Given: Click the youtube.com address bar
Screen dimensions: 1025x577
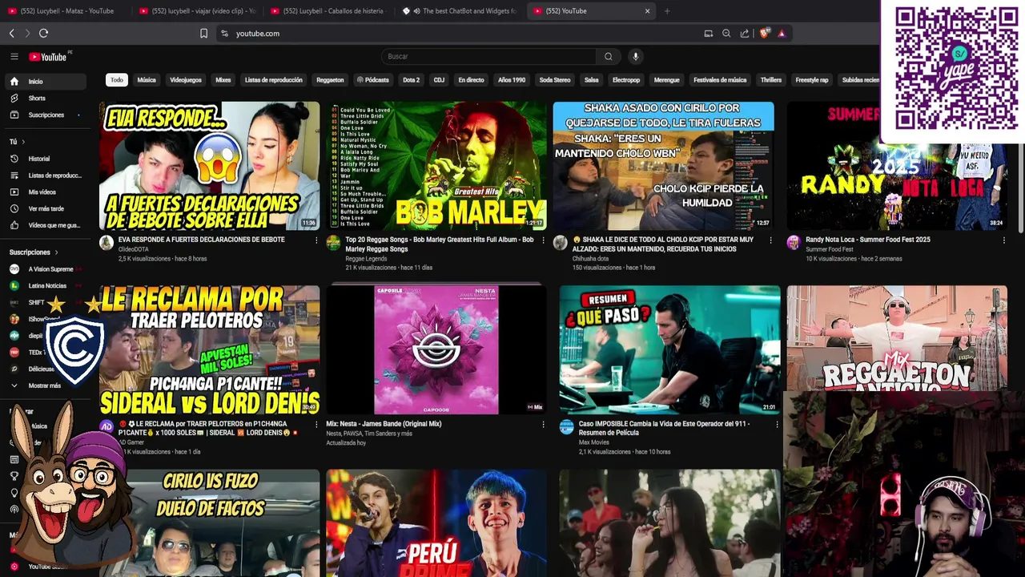Looking at the screenshot, I should pyautogui.click(x=456, y=34).
